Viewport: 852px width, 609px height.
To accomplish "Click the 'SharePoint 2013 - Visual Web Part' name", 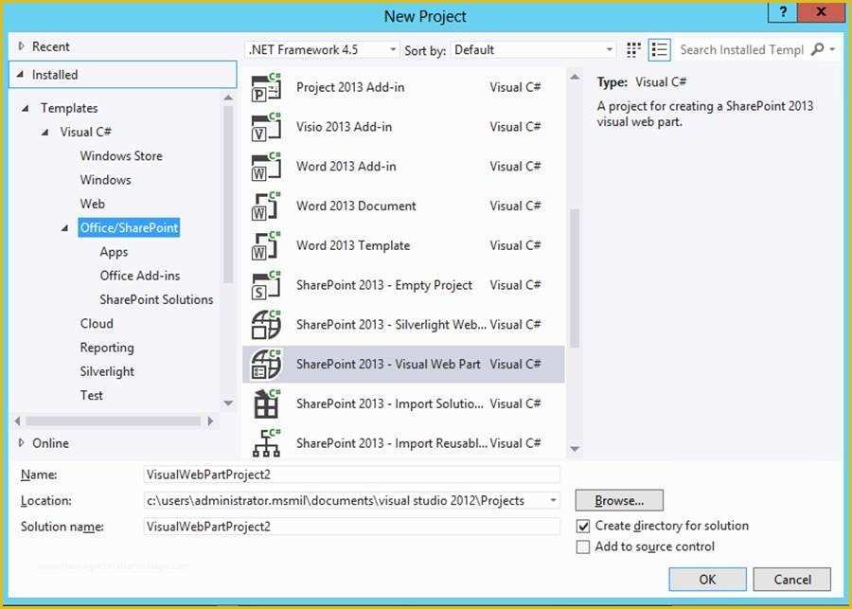I will [x=388, y=365].
